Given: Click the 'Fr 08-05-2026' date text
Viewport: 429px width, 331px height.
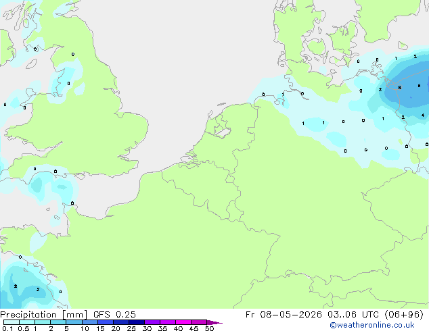Looking at the screenshot, I should (x=284, y=315).
